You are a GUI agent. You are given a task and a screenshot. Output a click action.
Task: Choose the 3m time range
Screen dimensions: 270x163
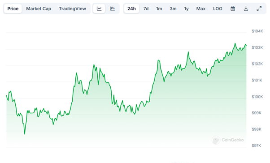click(x=173, y=9)
